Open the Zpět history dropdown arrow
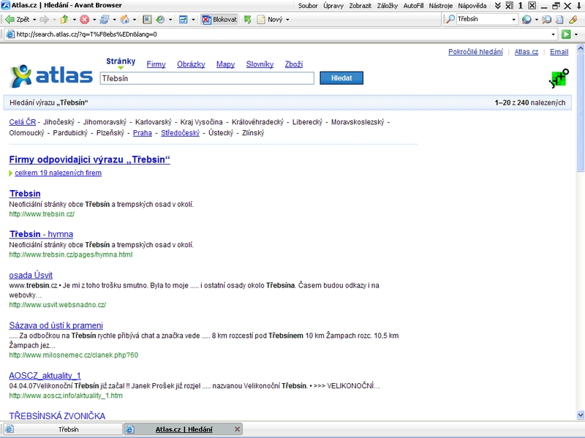The width and height of the screenshot is (585, 438). point(34,20)
